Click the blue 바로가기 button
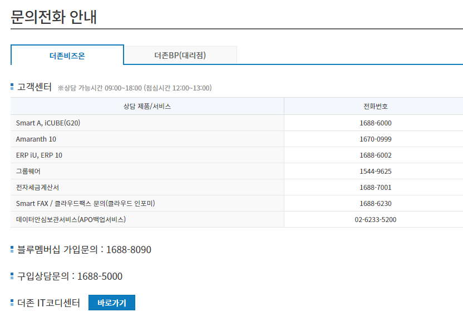The height and width of the screenshot is (322, 463). pyautogui.click(x=111, y=303)
